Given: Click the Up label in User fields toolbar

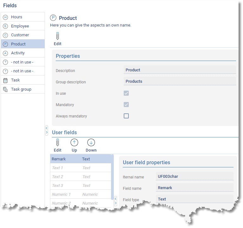Looking at the screenshot, I should coord(74,150).
